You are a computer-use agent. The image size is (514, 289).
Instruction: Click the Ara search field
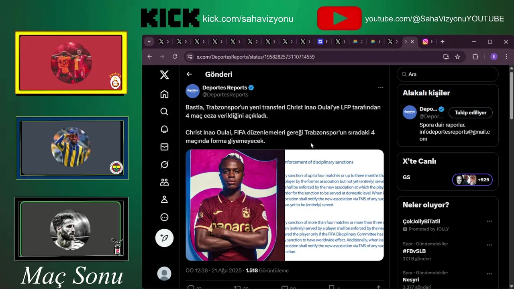coord(447,74)
